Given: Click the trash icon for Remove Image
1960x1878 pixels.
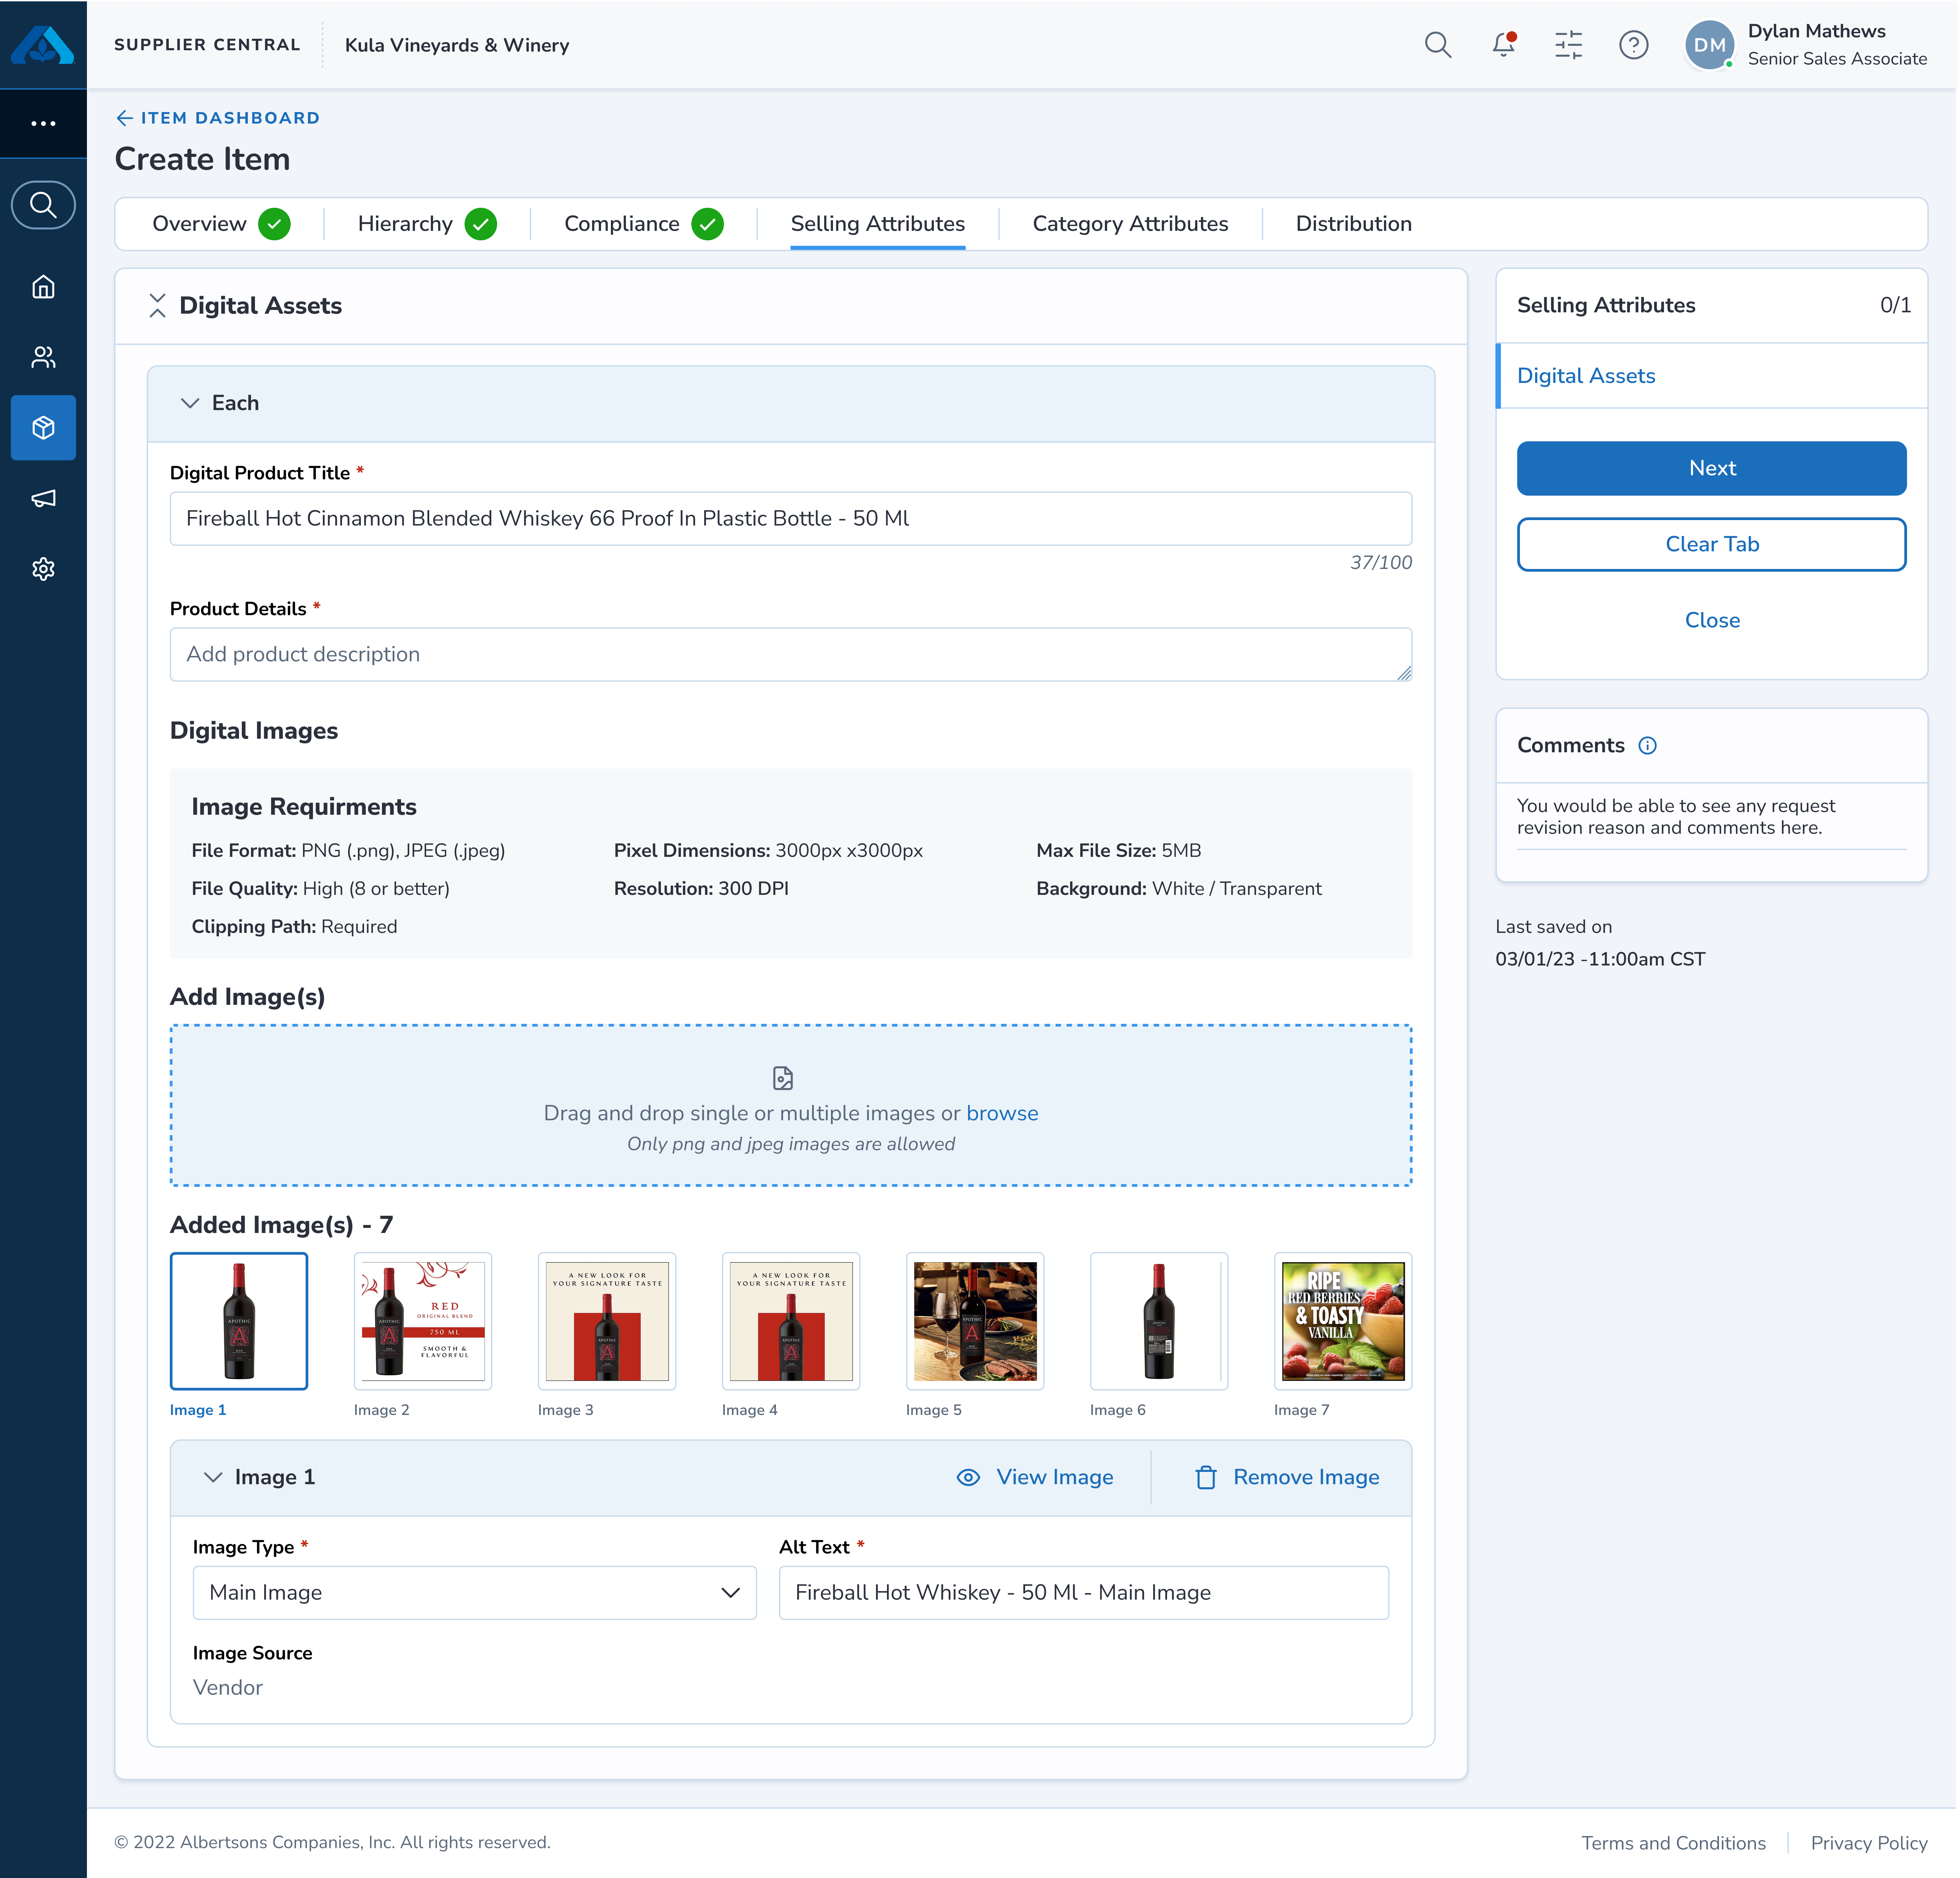Looking at the screenshot, I should click(1206, 1477).
